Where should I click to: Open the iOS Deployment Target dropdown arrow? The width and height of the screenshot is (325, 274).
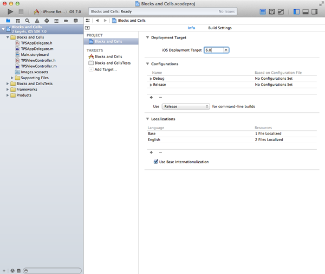pyautogui.click(x=226, y=50)
